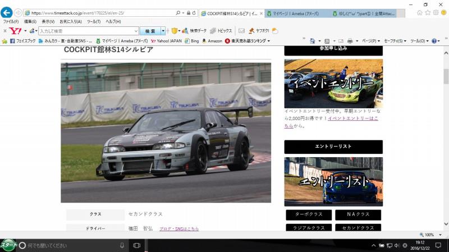Viewport: 449px width, 252px height.
Task: Open トピックス in Yahoo toolbar
Action: coord(221,31)
